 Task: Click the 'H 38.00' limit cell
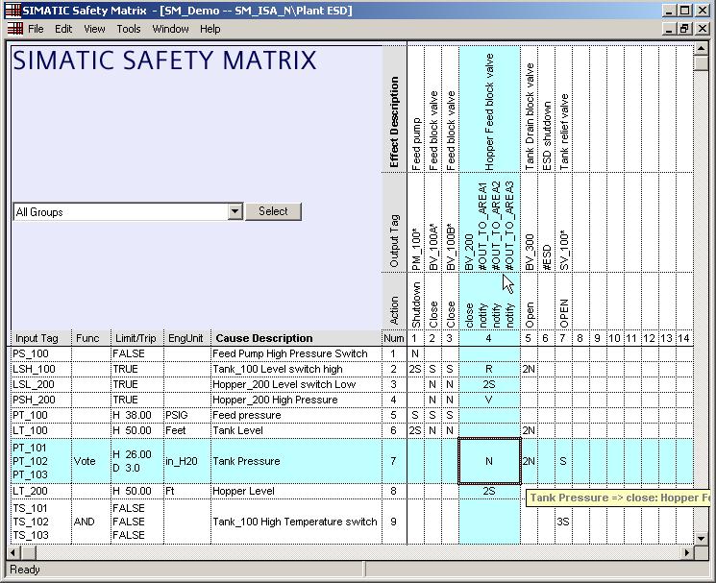(136, 415)
